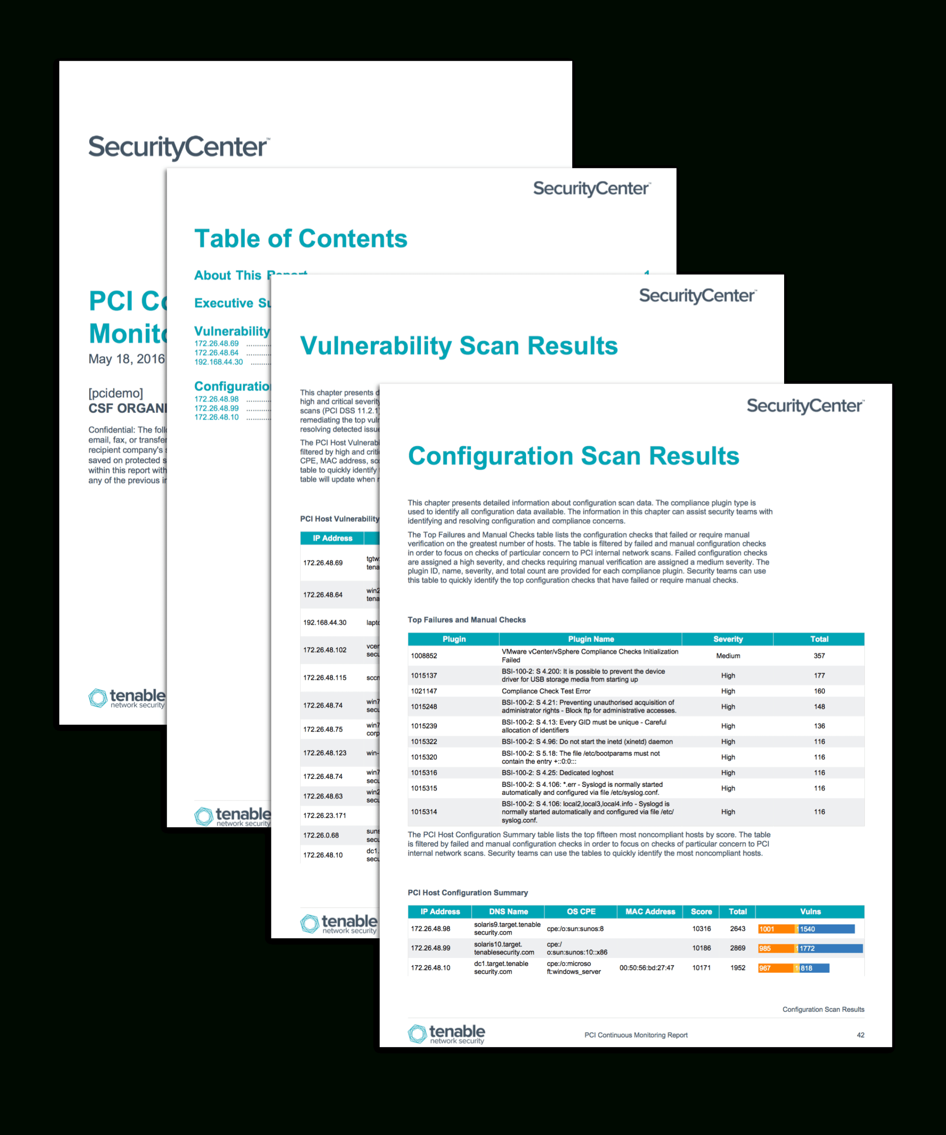Click the May 18, 2016 date on cover
The width and height of the screenshot is (946, 1135).
pos(126,359)
